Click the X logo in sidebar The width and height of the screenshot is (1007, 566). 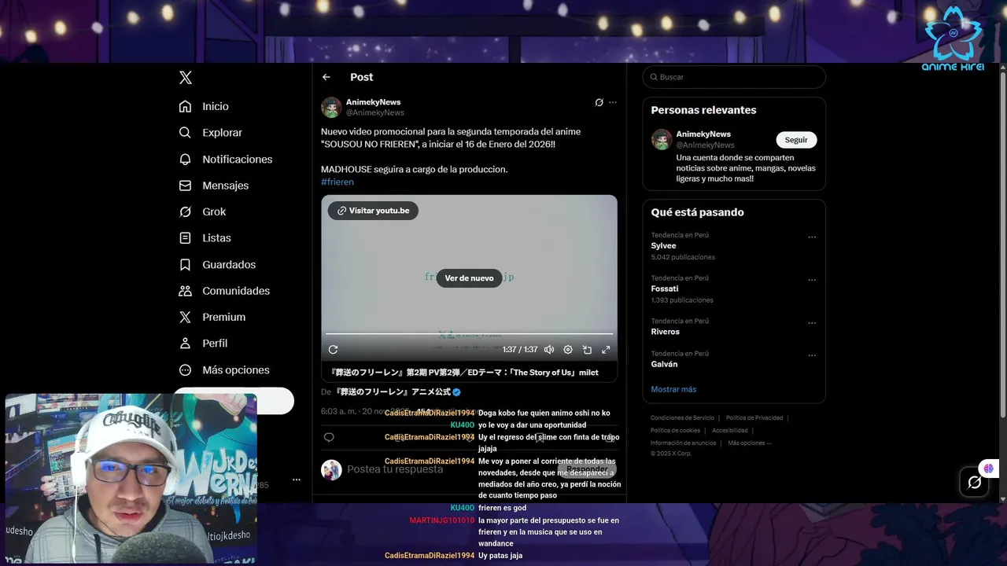point(186,77)
